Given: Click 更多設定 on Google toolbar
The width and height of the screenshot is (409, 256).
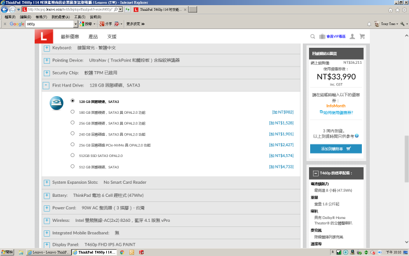Looking at the screenshot, I should click(135, 24).
